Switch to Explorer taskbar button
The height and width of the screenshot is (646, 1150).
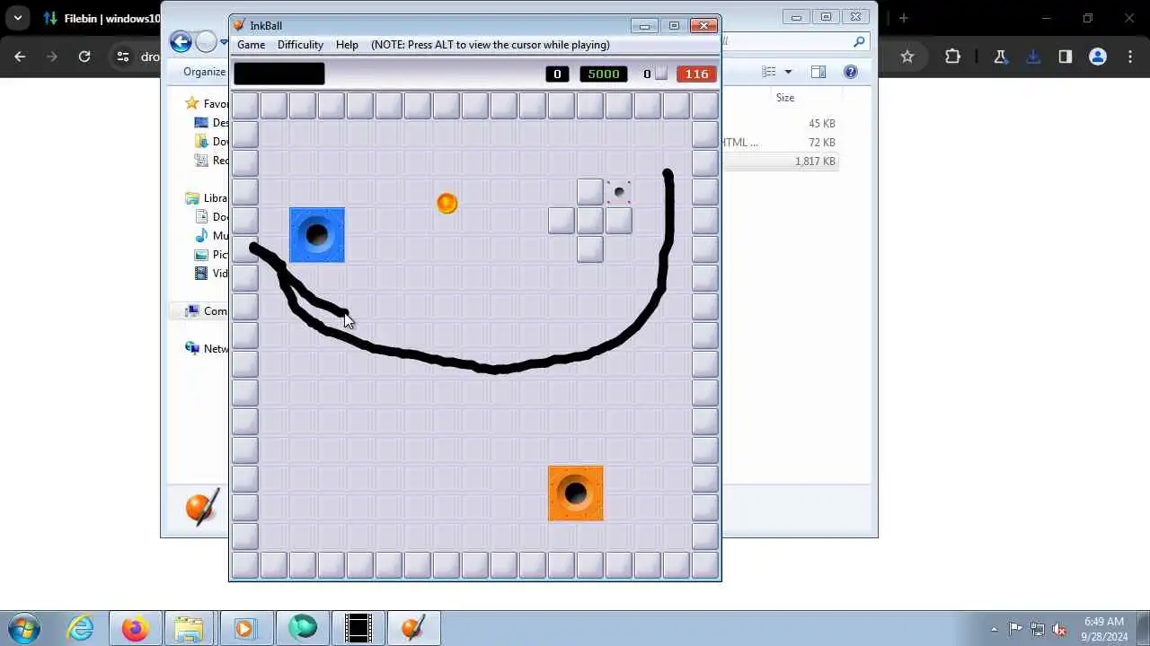point(190,628)
